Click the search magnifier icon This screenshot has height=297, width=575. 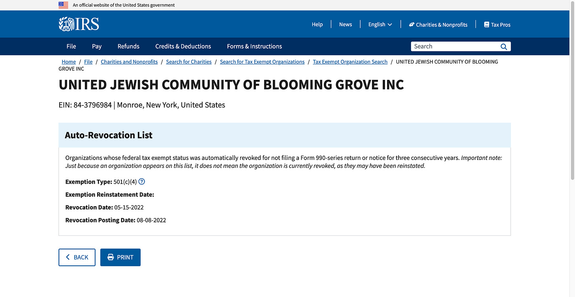(504, 47)
